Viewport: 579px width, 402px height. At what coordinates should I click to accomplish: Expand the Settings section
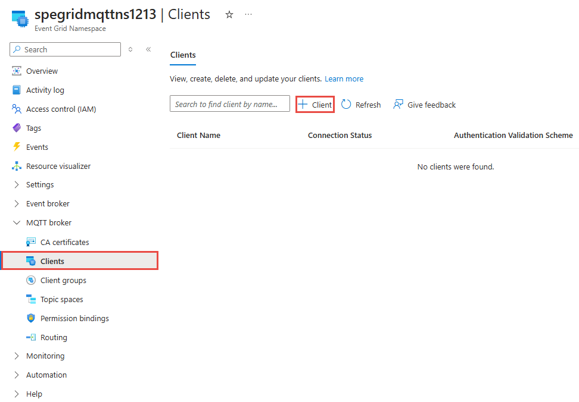pos(17,184)
